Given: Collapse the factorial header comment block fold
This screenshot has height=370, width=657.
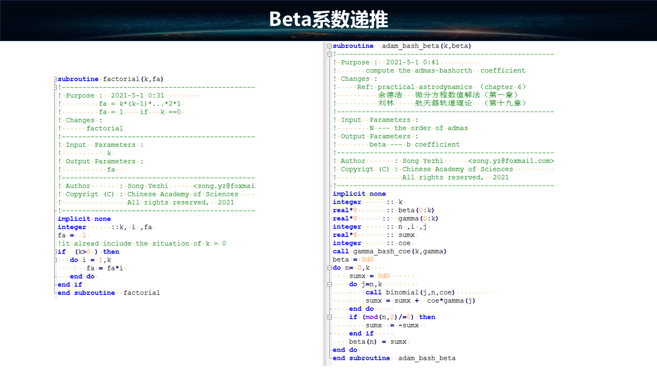Looking at the screenshot, I should [x=55, y=87].
